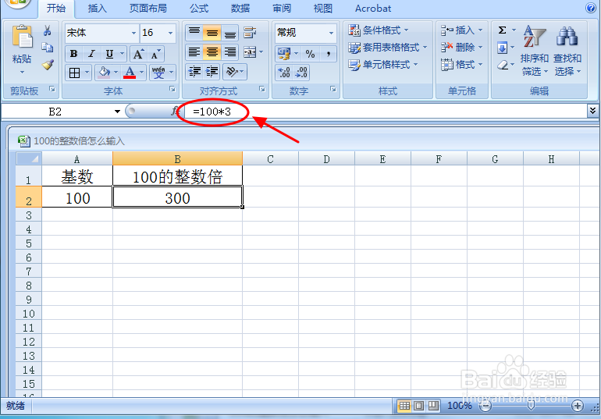The height and width of the screenshot is (419, 601).
Task: Center text horizontally
Action: coord(212,52)
